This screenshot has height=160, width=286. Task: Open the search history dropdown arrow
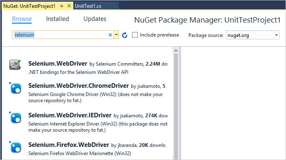pyautogui.click(x=116, y=35)
